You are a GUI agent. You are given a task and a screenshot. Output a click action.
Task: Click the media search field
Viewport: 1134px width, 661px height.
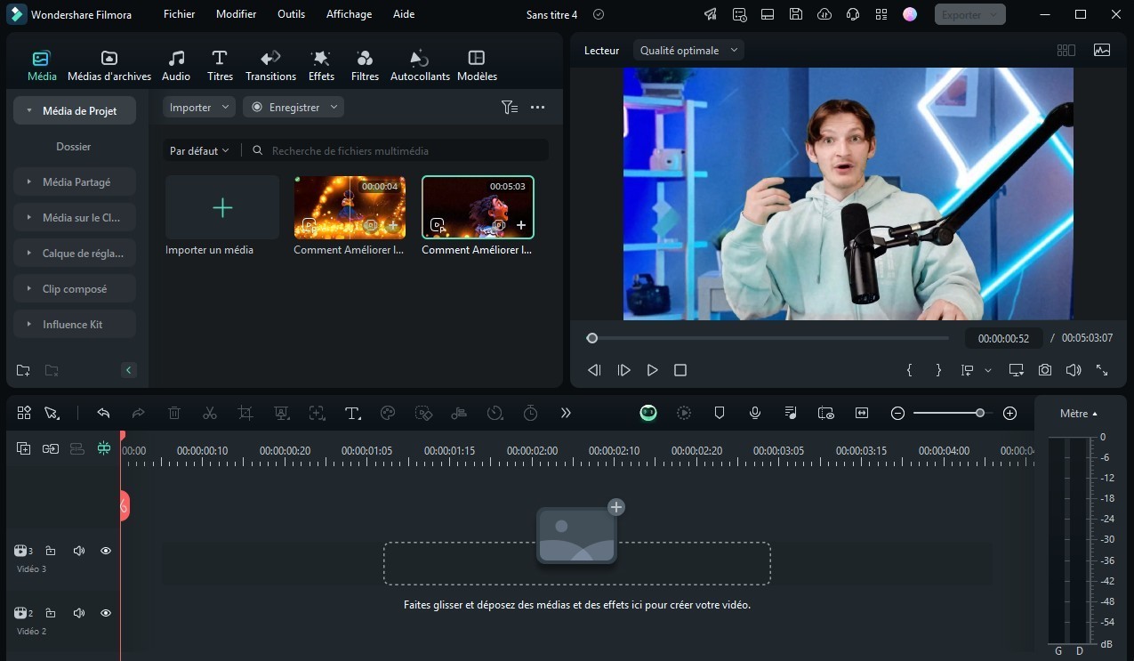[x=396, y=151]
